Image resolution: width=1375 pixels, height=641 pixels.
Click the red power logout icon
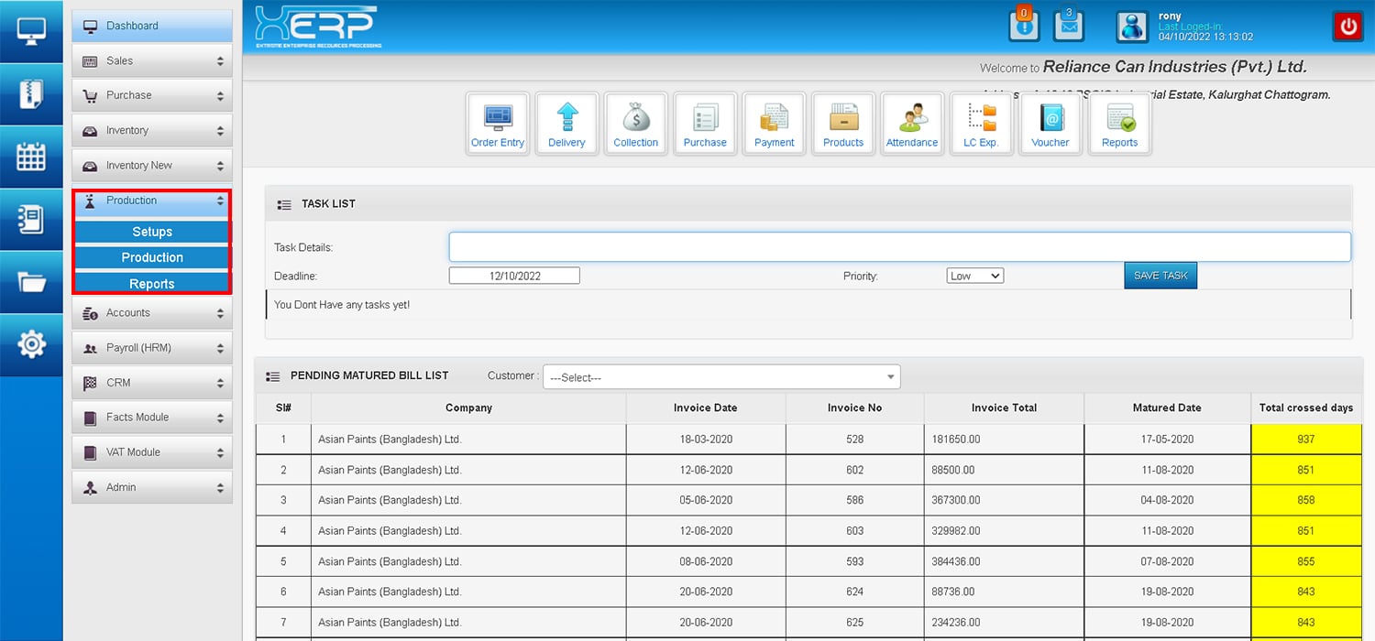click(x=1347, y=27)
